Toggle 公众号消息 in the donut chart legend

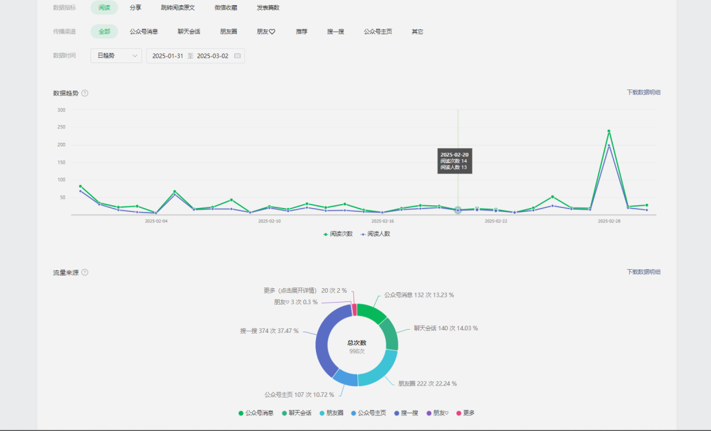[x=256, y=413]
